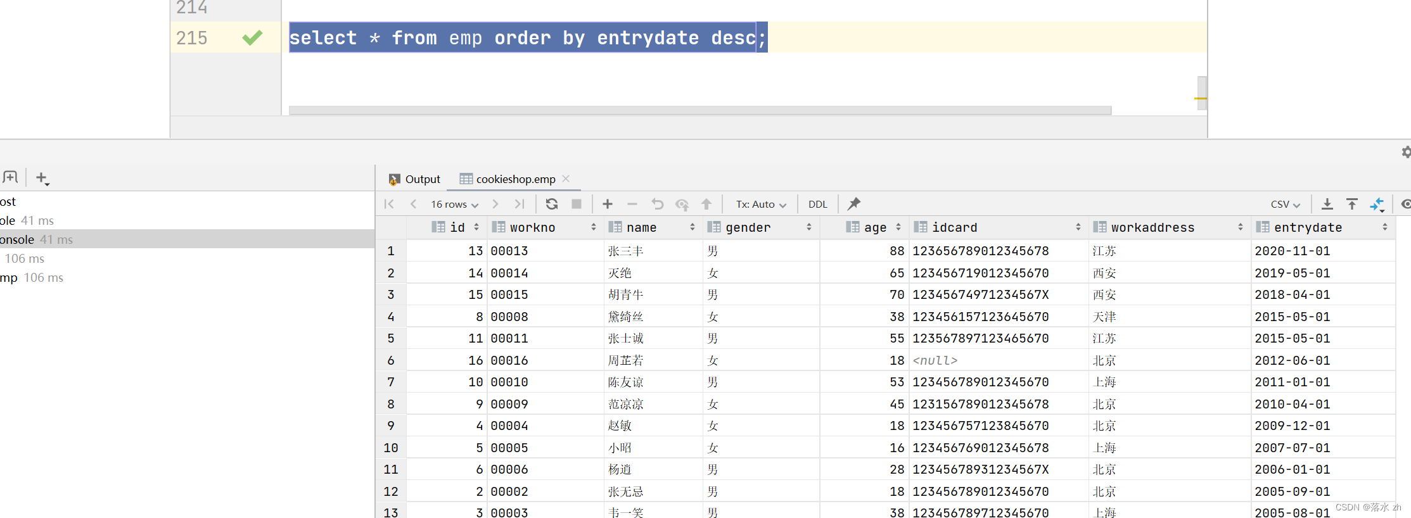Click the layout icon in services toolbar
The width and height of the screenshot is (1411, 518).
[x=10, y=177]
